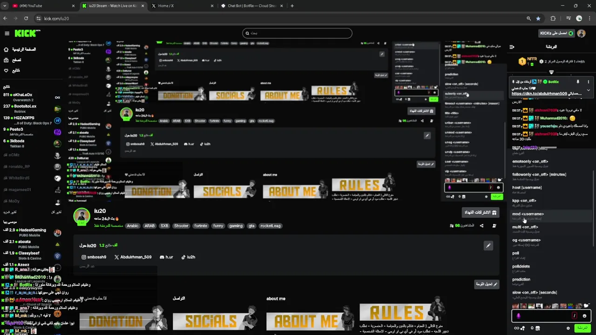Image resolution: width=596 pixels, height=335 pixels.
Task: Select the slow command
Action: point(551,295)
